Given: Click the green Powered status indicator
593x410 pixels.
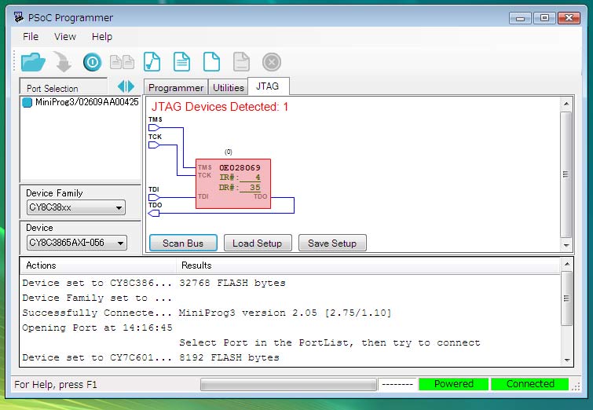Looking at the screenshot, I should tap(453, 384).
